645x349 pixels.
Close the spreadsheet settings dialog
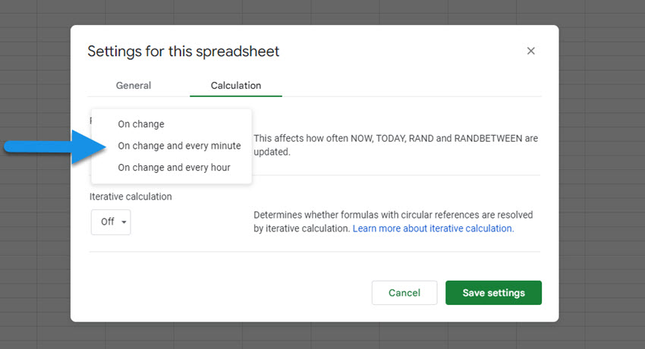(x=530, y=51)
